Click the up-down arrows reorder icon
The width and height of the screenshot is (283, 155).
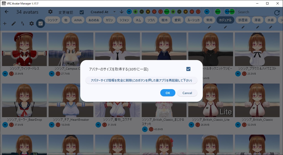click(23, 24)
